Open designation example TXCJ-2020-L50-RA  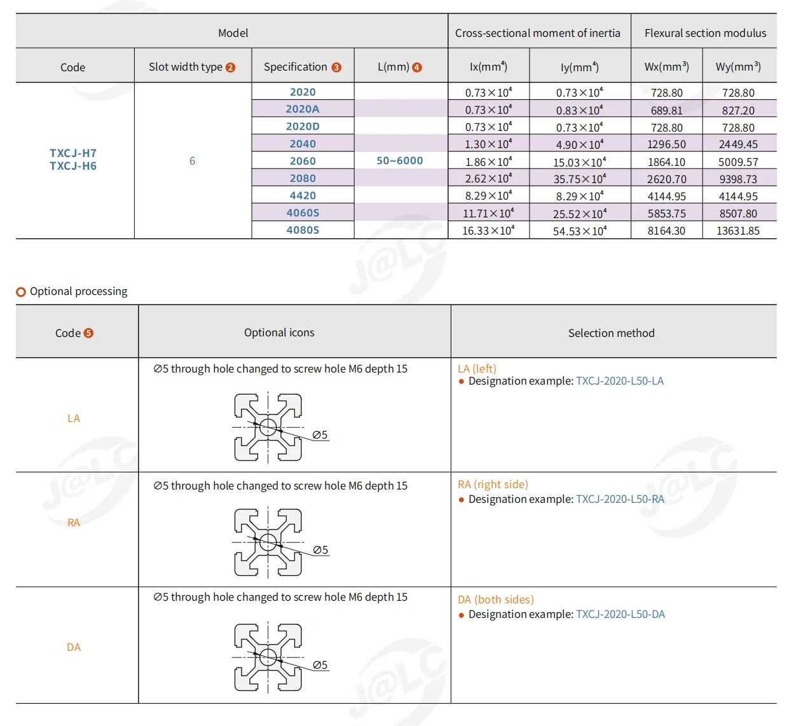(620, 500)
